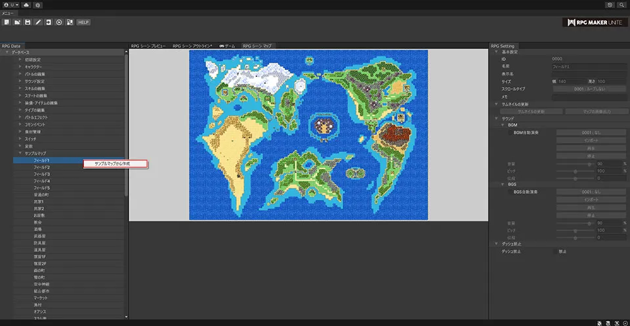630x326 pixels.
Task: Open the cloud icon in top bar
Action: tap(26, 5)
